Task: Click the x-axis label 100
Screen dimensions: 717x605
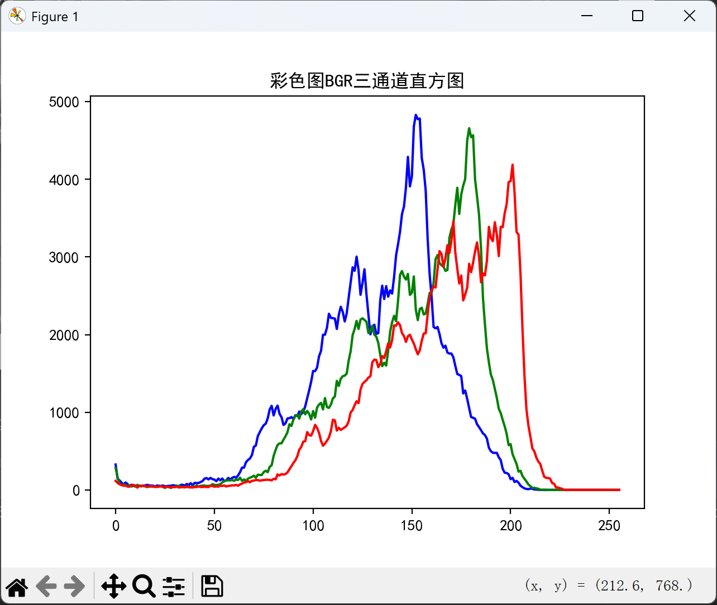Action: 313,526
